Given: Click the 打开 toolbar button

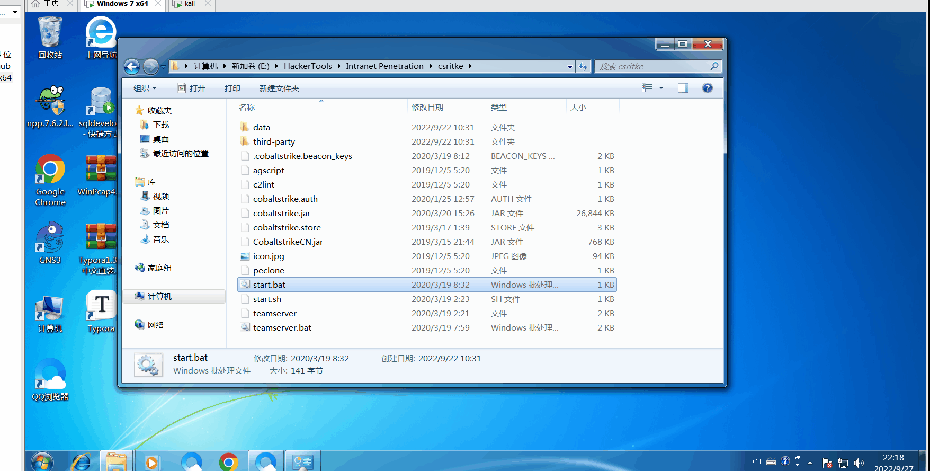Looking at the screenshot, I should [x=191, y=88].
